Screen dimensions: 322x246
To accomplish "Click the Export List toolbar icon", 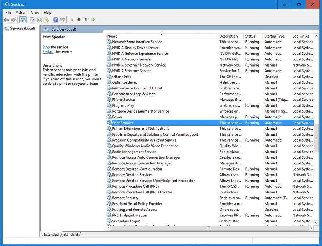I will click(46, 20).
